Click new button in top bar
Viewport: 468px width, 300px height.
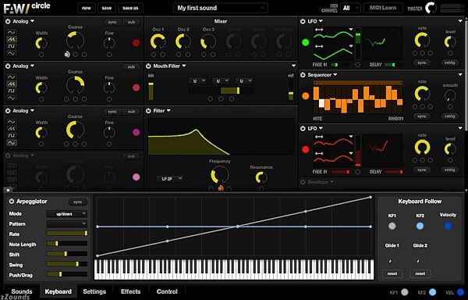point(87,8)
